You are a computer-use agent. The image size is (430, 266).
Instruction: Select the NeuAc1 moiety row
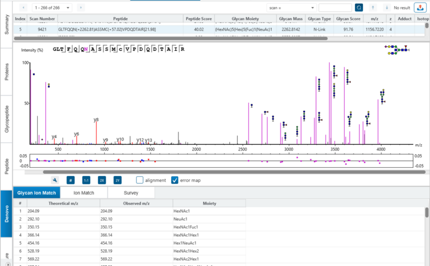tap(129, 219)
